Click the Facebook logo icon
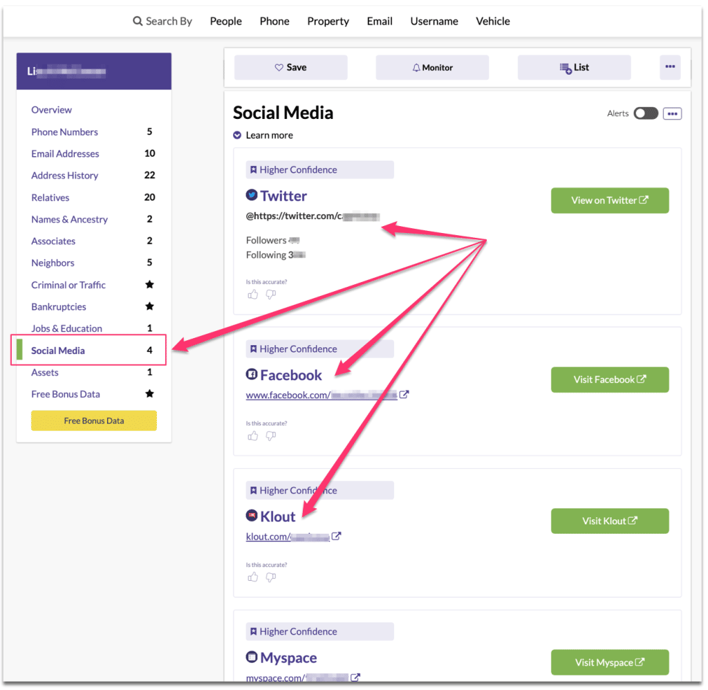This screenshot has height=690, width=708. tap(252, 374)
